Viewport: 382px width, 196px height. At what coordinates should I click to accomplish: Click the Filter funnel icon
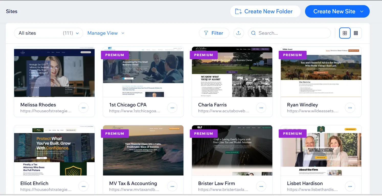pos(207,33)
